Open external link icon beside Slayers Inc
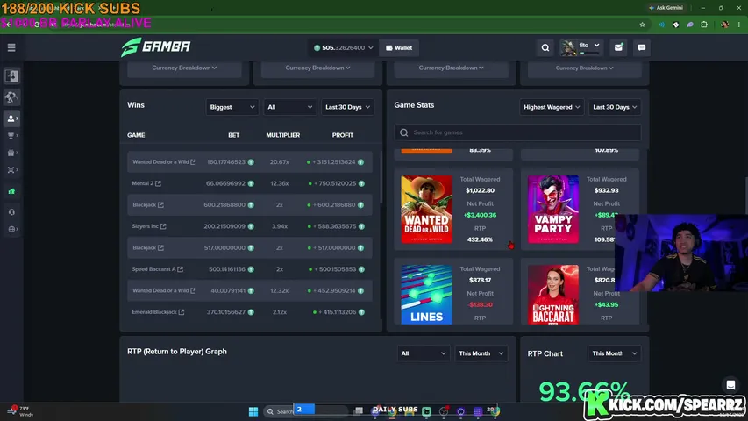748x421 pixels. tap(163, 226)
